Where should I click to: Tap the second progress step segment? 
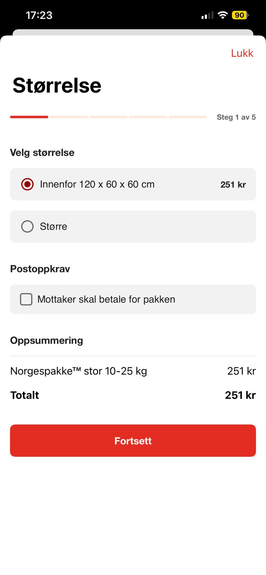coord(69,117)
